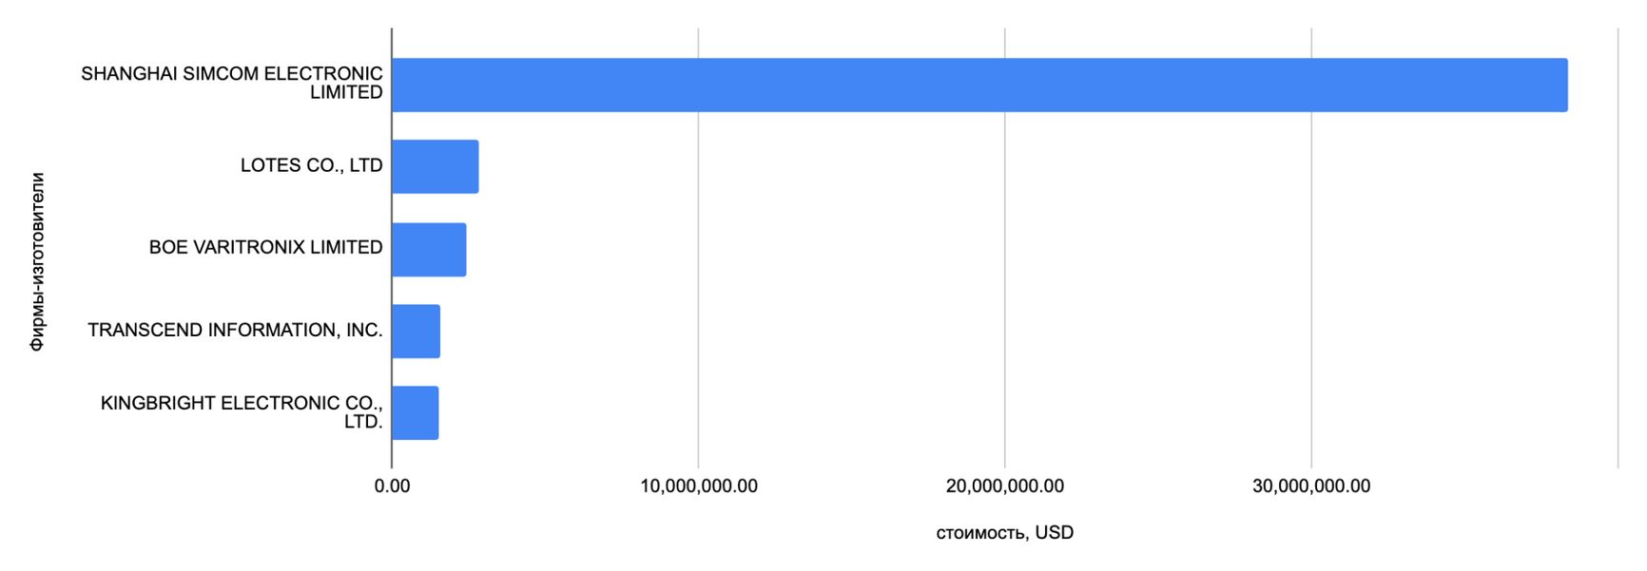
Task: Select the 30,000,000.00 tick label
Action: [x=1311, y=486]
